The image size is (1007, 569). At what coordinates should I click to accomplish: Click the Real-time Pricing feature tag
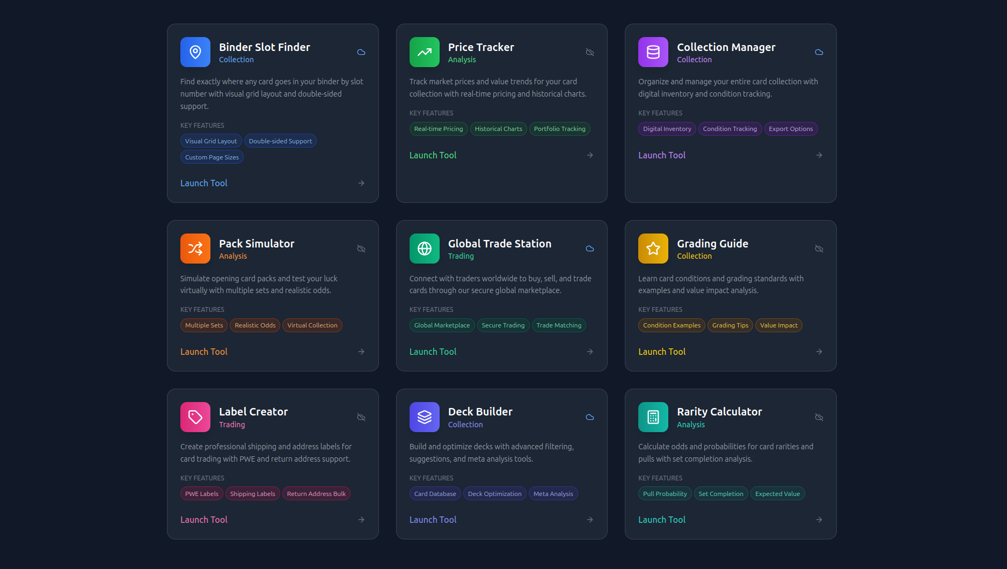point(438,129)
